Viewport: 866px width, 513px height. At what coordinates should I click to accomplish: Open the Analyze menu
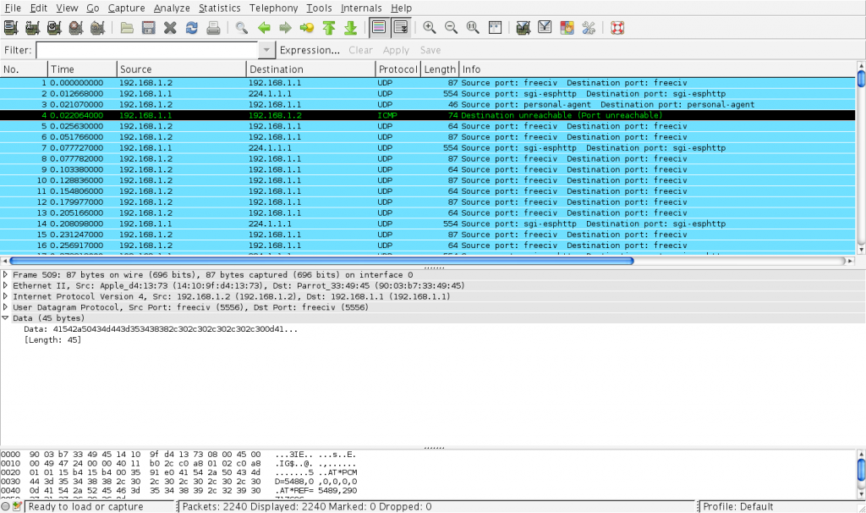click(x=172, y=8)
